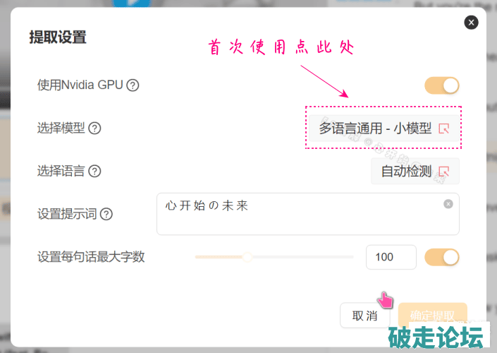The width and height of the screenshot is (497, 353).
Task: Disable the 设置每句话最大字数 switch
Action: click(442, 257)
